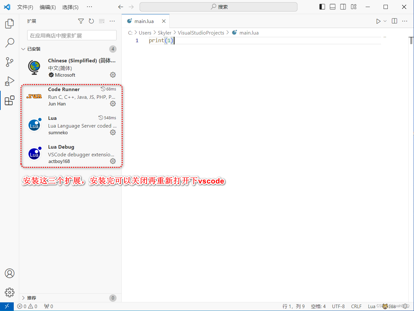The height and width of the screenshot is (311, 414).
Task: Open settings gear for Lua Debug extension
Action: [x=113, y=161]
